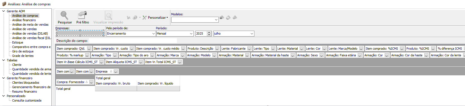This screenshot has height=106, width=465.
Task: Open the small dropdown arrow beside the printer icon
Action: point(140,18)
